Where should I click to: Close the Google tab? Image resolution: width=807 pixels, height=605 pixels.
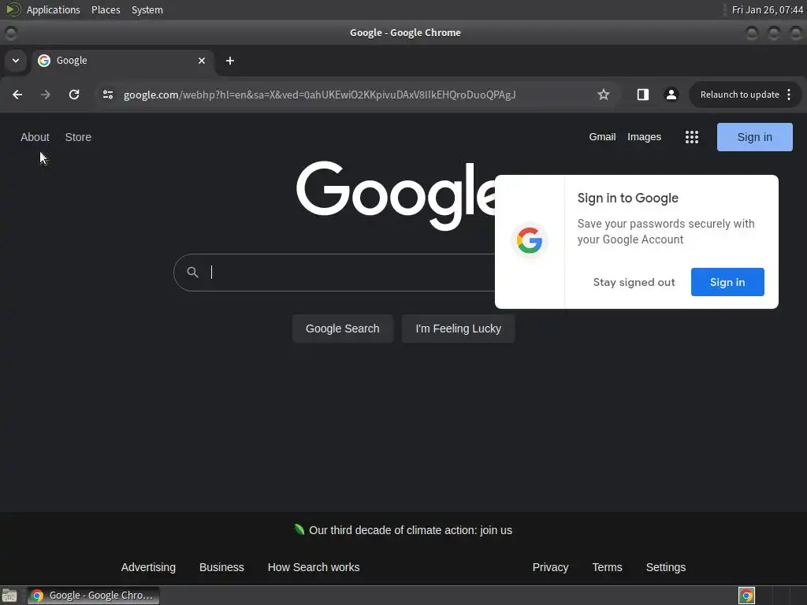coord(202,61)
